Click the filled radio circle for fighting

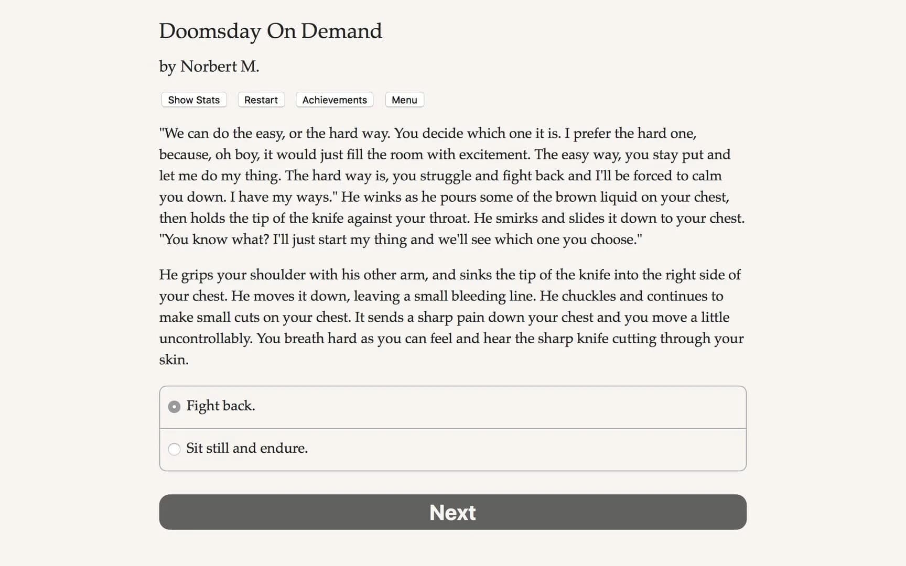[174, 406]
